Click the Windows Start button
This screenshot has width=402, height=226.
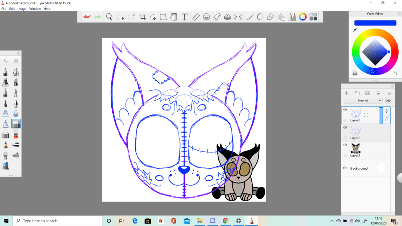6,221
